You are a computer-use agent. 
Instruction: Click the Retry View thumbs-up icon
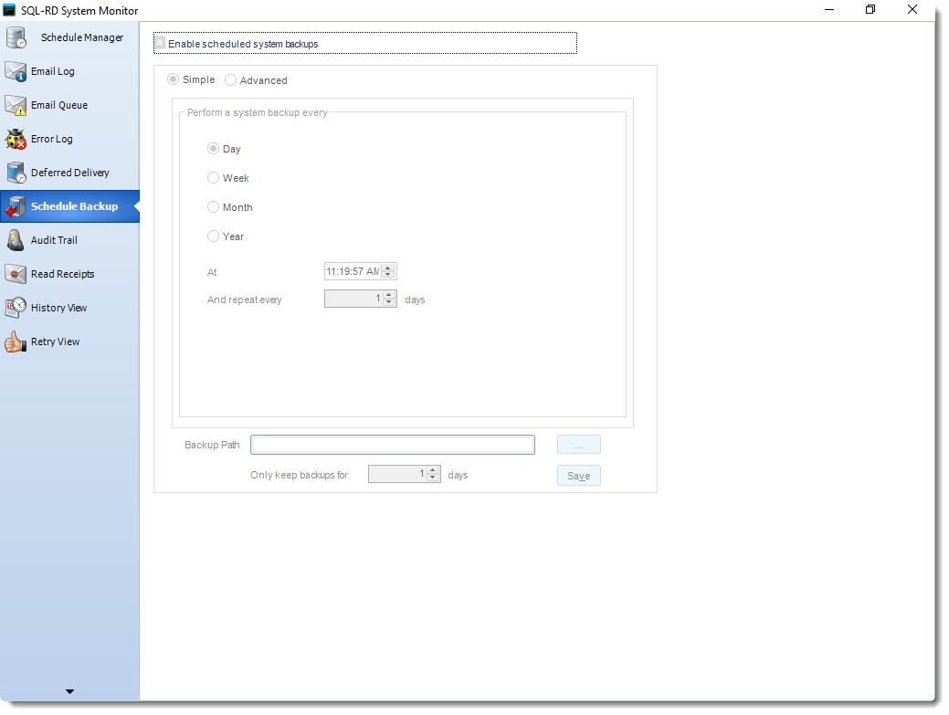pyautogui.click(x=16, y=342)
